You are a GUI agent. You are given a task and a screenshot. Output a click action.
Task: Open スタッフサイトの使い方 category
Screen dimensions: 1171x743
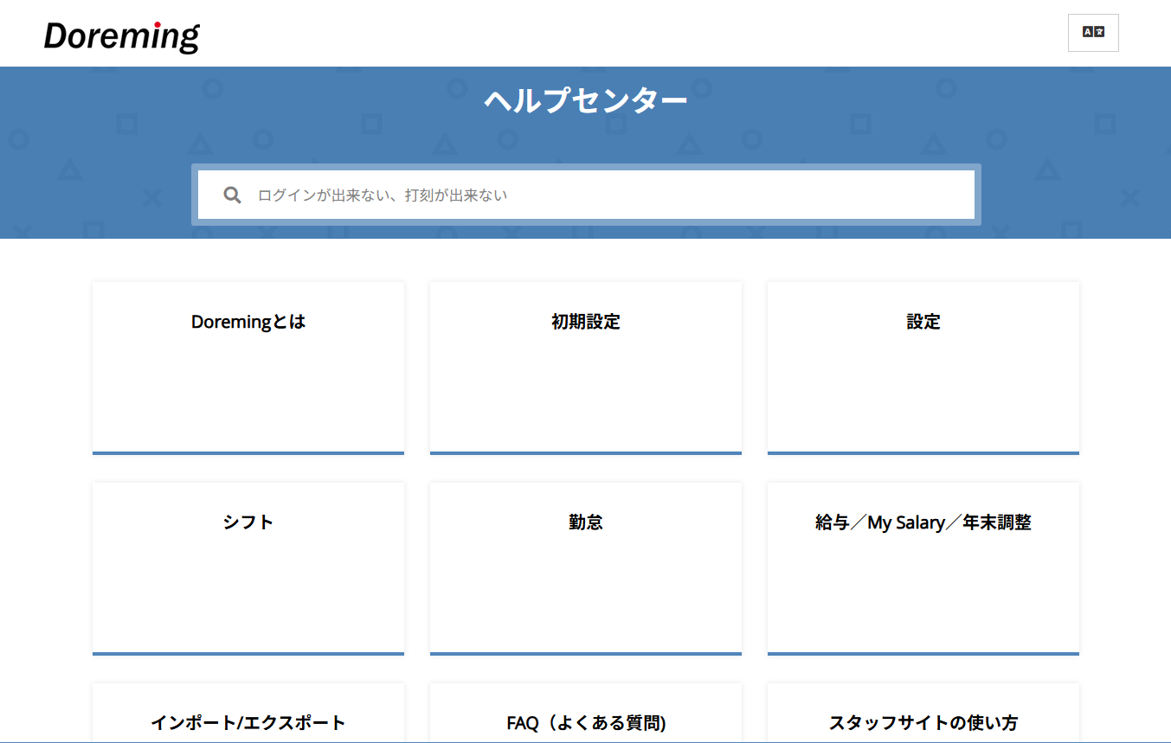(x=923, y=718)
